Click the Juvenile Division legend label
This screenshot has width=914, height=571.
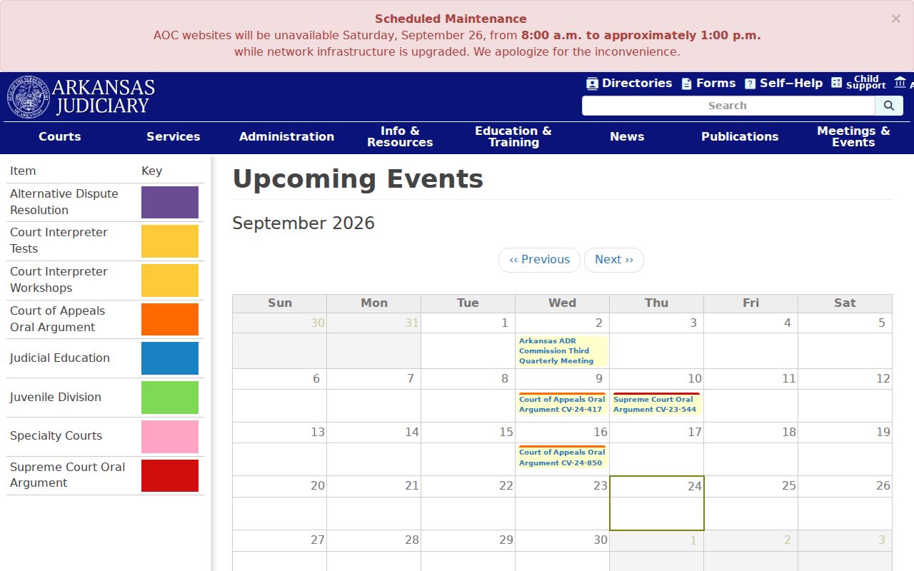[x=56, y=398]
